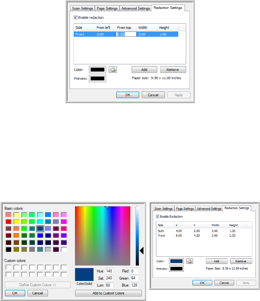Click the Hue input field
The height and width of the screenshot is (301, 260).
tap(109, 271)
